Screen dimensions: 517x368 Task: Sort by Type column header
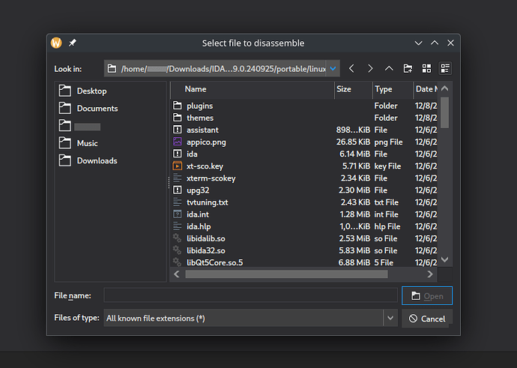click(x=393, y=89)
